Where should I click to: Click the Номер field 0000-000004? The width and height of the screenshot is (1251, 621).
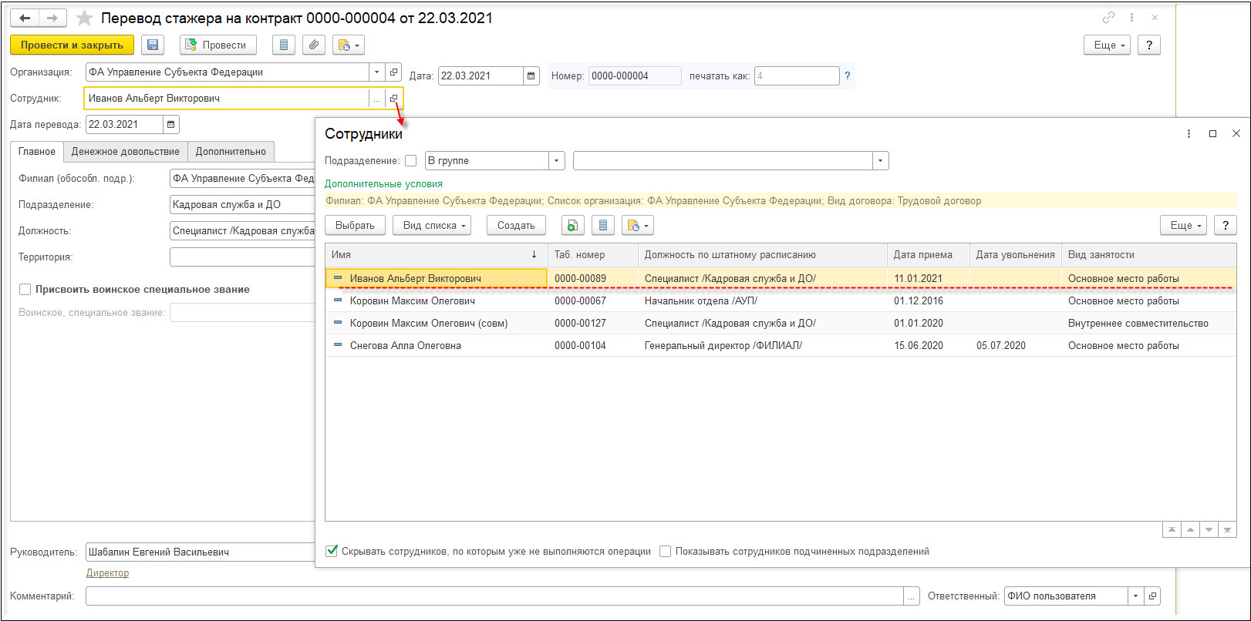635,76
